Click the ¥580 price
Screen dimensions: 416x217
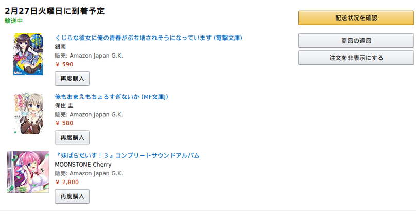pos(64,123)
